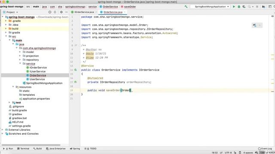Close the OrderService.java tab

tap(125, 12)
